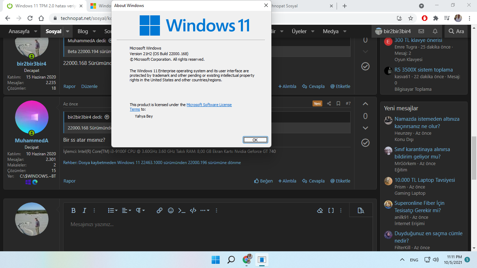
Task: Insert inline code with the terminal prompt icon
Action: [182, 210]
